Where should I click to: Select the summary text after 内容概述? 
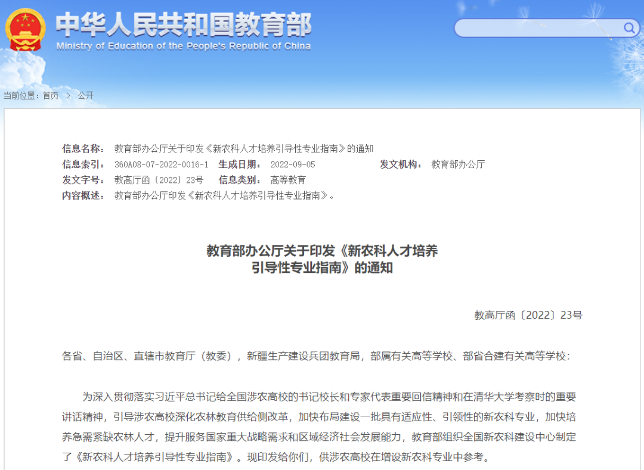pos(225,195)
